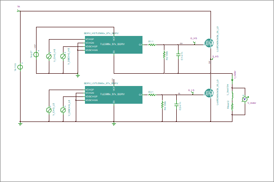Click the V_CHG_HS source label

pyautogui.click(x=54, y=56)
